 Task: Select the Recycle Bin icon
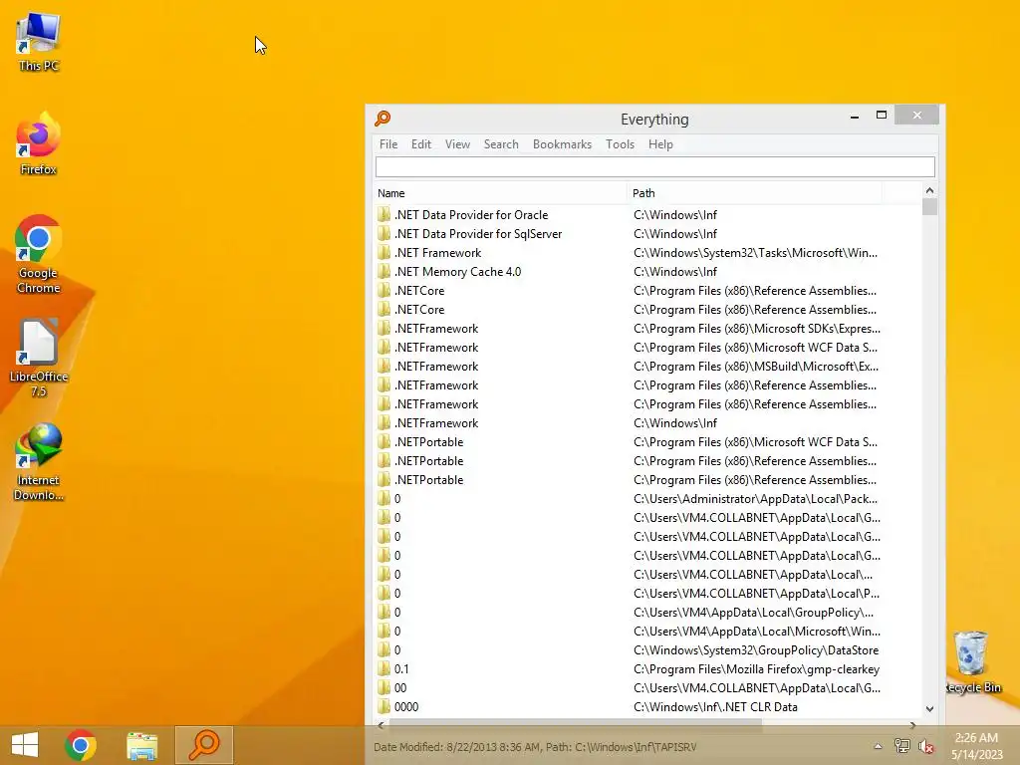[972, 662]
